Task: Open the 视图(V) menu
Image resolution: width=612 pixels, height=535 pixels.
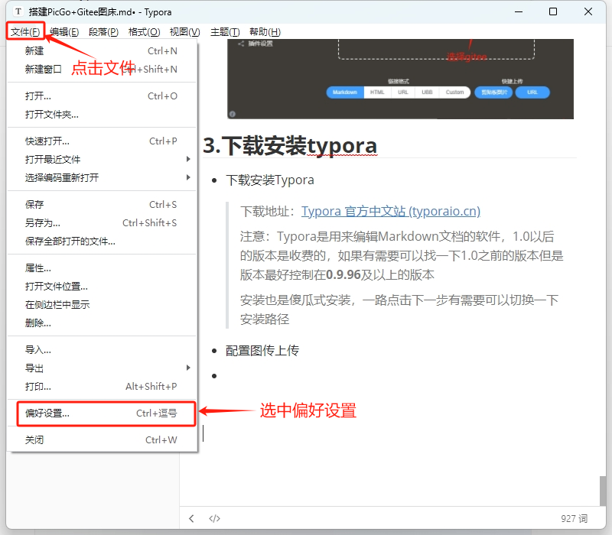Action: (184, 31)
